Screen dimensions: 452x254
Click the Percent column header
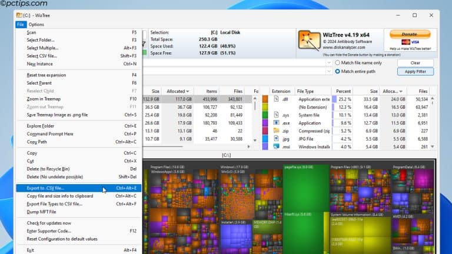[343, 91]
